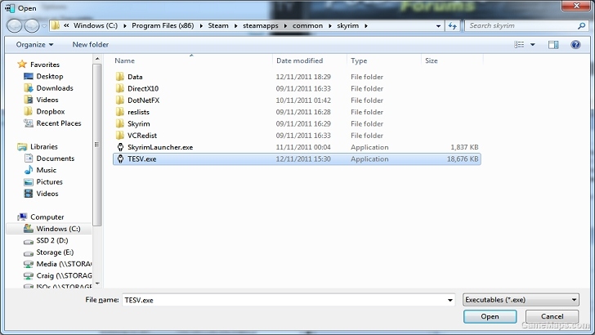Click the Open button

[490, 316]
